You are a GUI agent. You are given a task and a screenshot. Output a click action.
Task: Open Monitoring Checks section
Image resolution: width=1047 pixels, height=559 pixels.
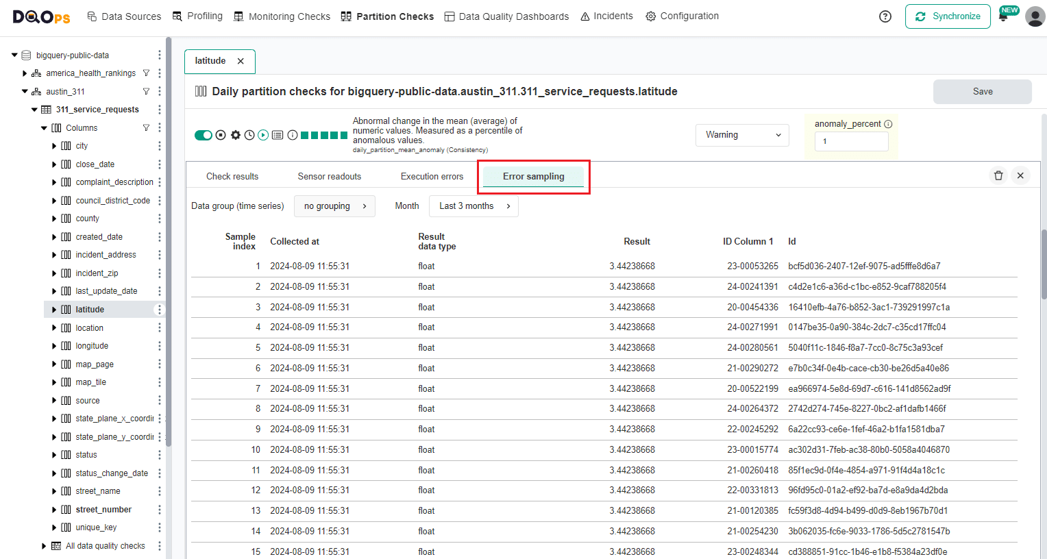click(282, 16)
